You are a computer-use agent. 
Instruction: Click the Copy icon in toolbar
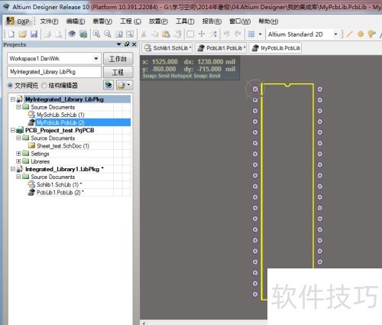pyautogui.click(x=155, y=34)
